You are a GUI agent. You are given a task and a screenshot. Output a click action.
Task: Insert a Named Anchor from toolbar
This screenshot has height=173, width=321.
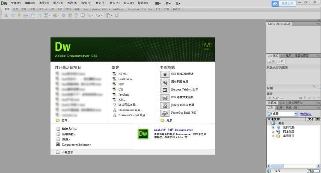pyautogui.click(x=19, y=15)
